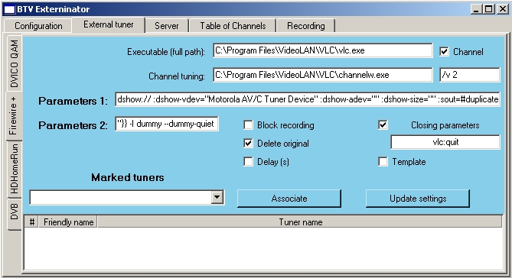Expand the Marked tuners dropdown
512x278 pixels.
coord(217,197)
